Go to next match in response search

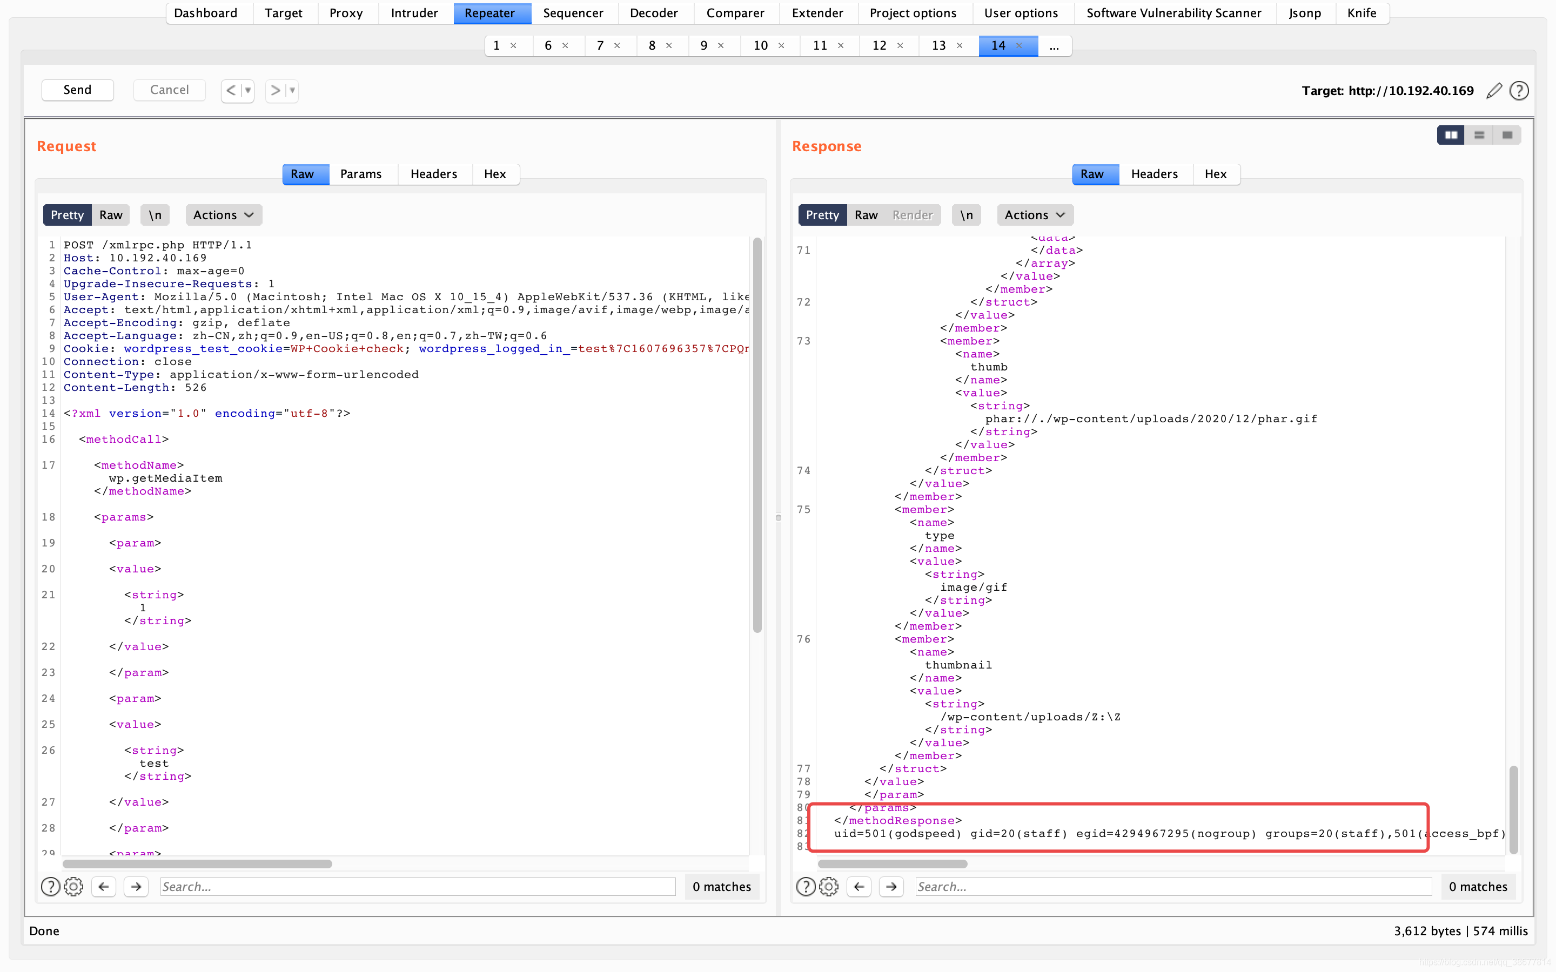[x=891, y=887]
